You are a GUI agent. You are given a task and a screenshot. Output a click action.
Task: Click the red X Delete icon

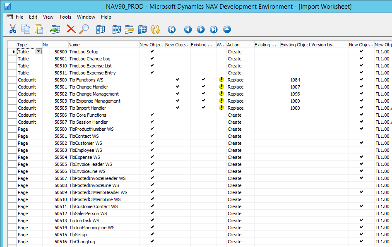pyautogui.click(x=71, y=29)
